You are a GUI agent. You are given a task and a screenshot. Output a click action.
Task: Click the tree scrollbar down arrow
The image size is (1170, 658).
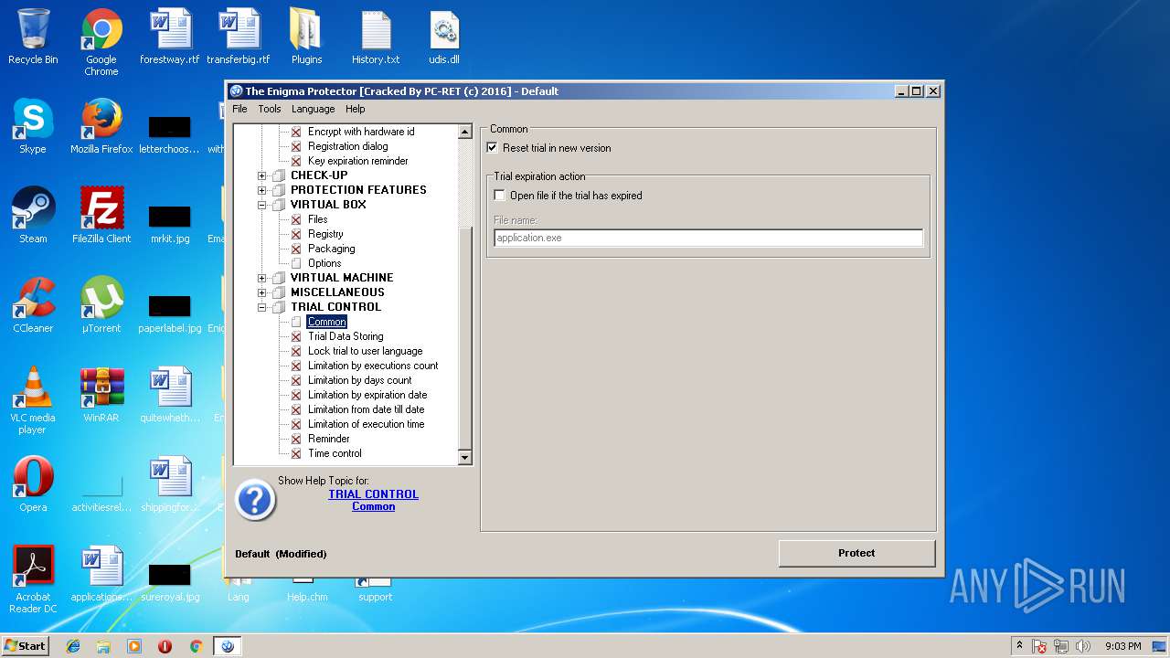click(x=463, y=457)
